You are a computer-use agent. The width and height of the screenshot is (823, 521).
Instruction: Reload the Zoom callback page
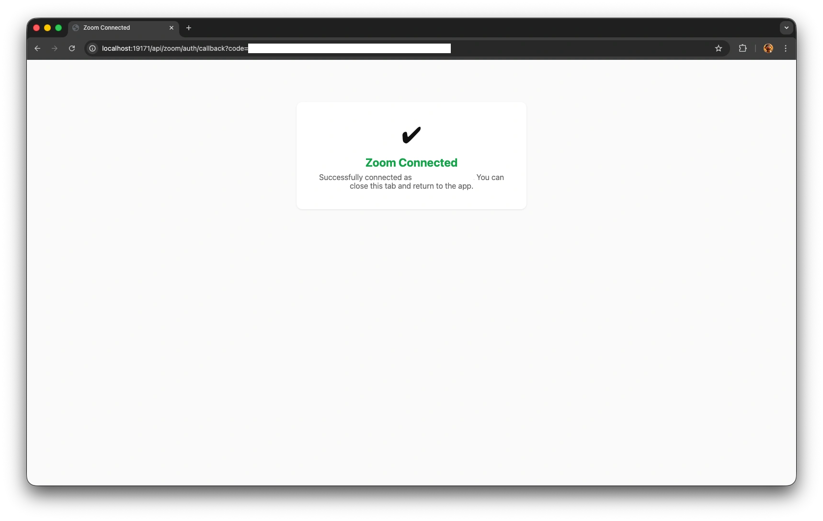72,48
